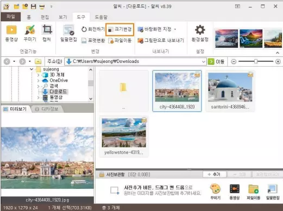Collapse the ribbon with the chevron
283x211 pixels.
(x=278, y=53)
